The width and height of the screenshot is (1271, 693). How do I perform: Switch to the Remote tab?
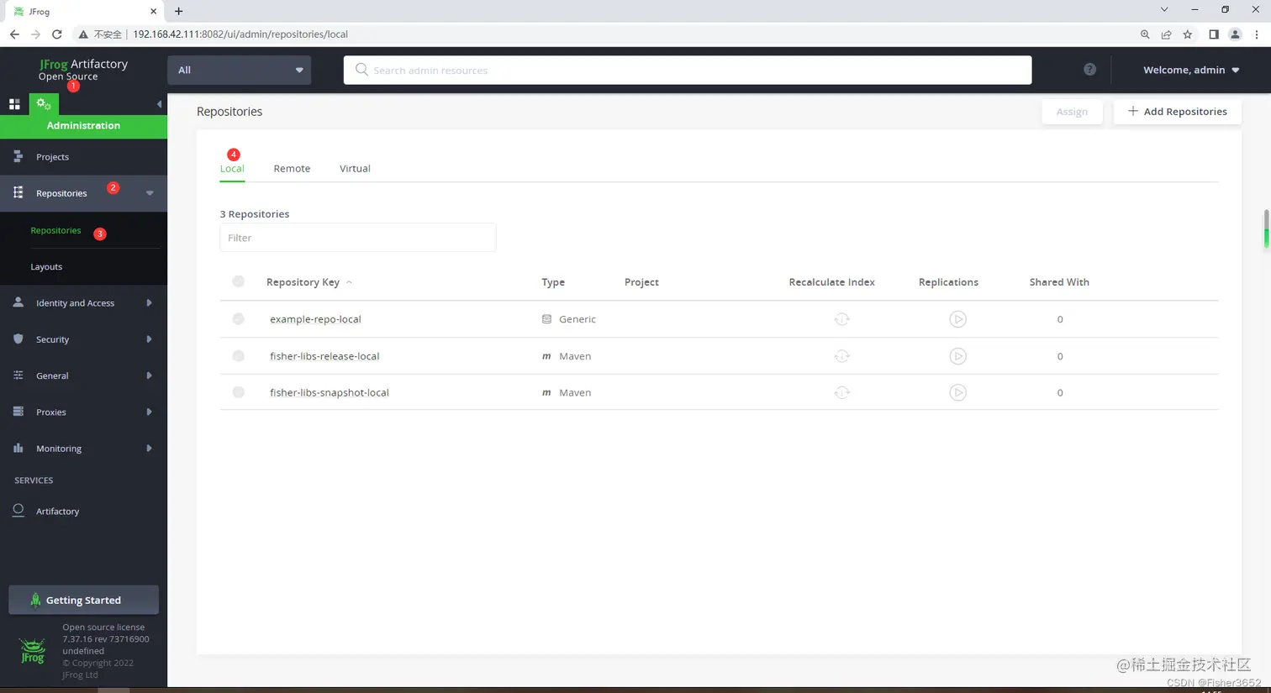tap(292, 168)
